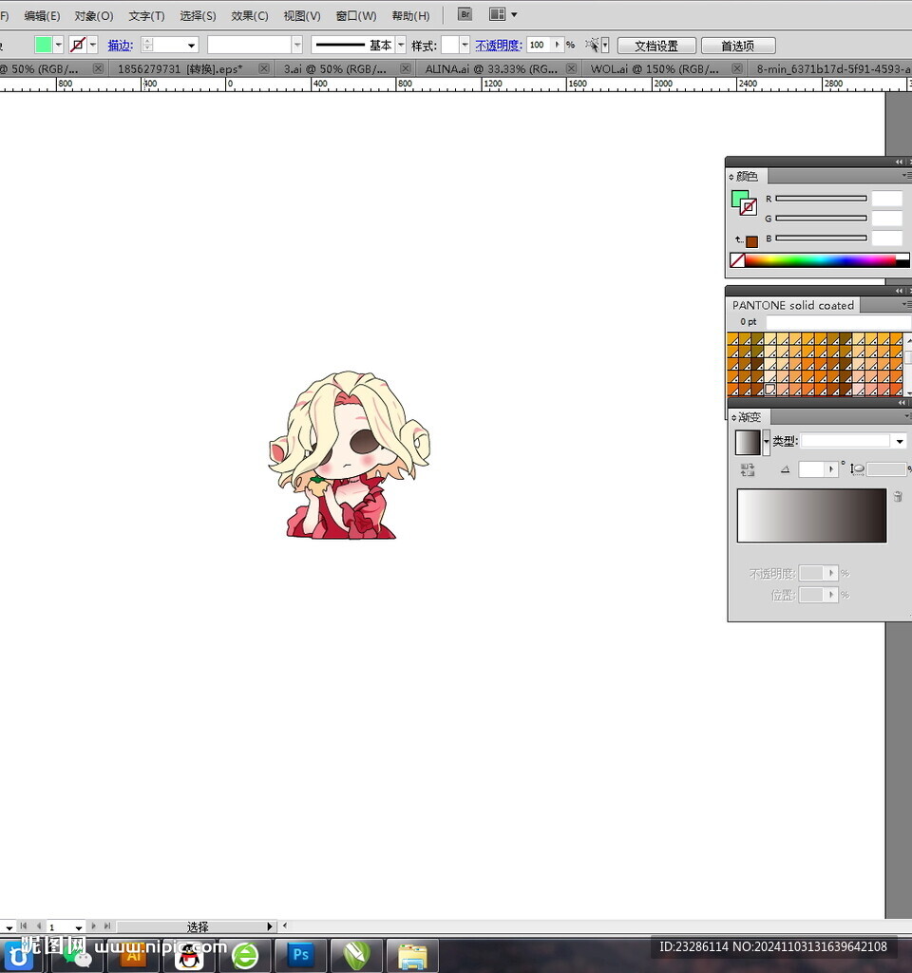
Task: Open the arrange documents layout icon
Action: pos(497,13)
